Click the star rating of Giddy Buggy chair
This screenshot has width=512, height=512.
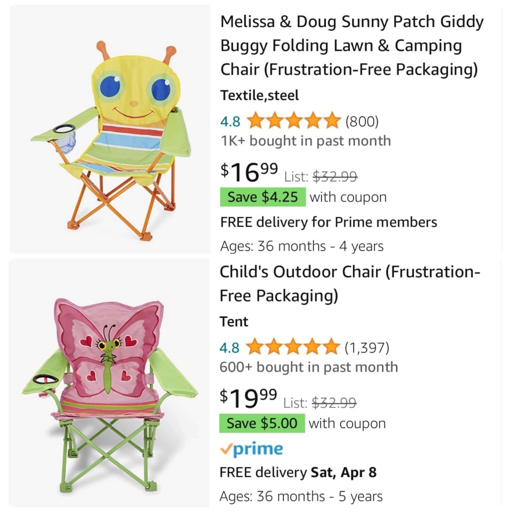point(293,121)
